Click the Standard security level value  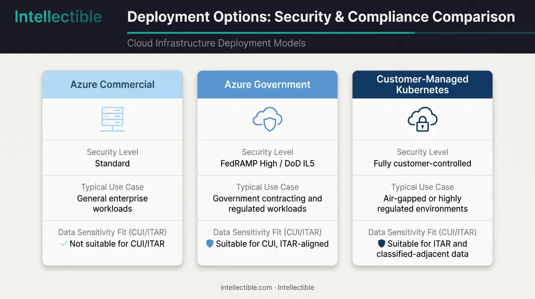pos(112,163)
